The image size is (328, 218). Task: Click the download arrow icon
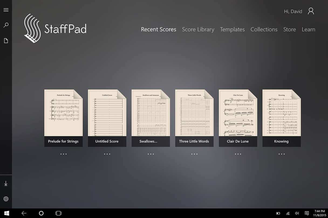pyautogui.click(x=6, y=184)
